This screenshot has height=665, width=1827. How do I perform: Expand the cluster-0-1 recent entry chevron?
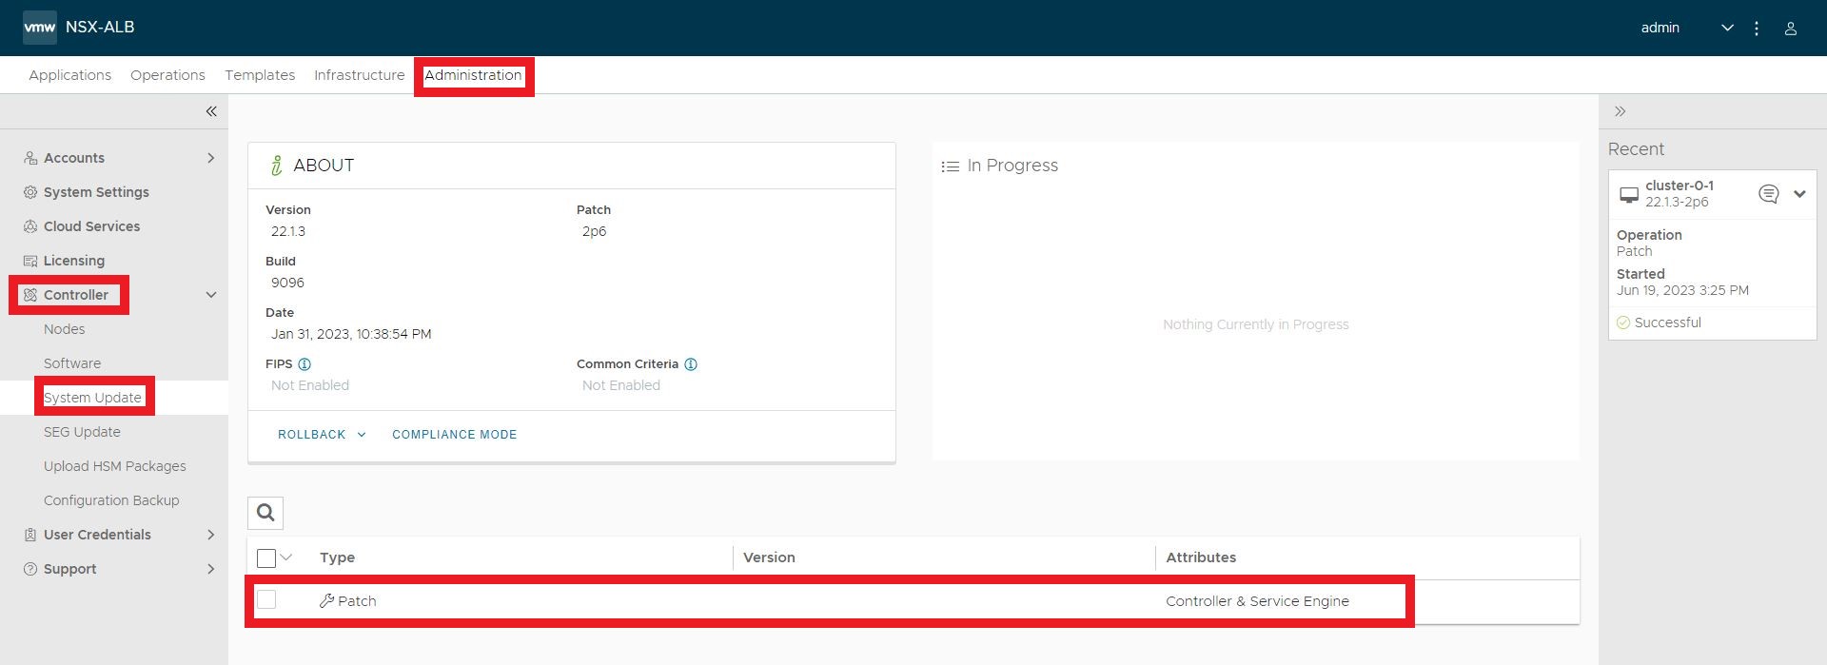point(1799,194)
